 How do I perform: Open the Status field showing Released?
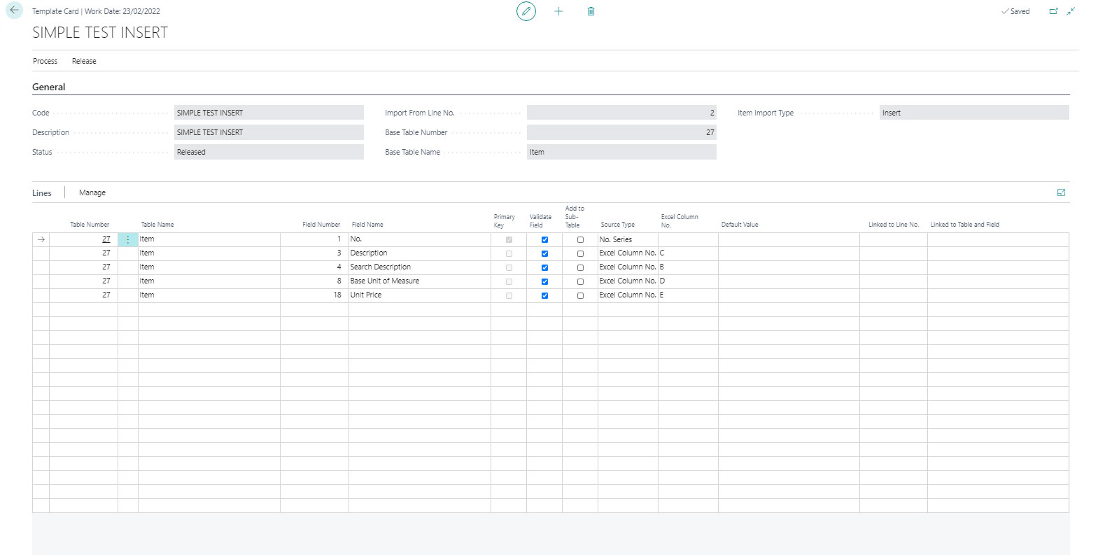pyautogui.click(x=269, y=152)
